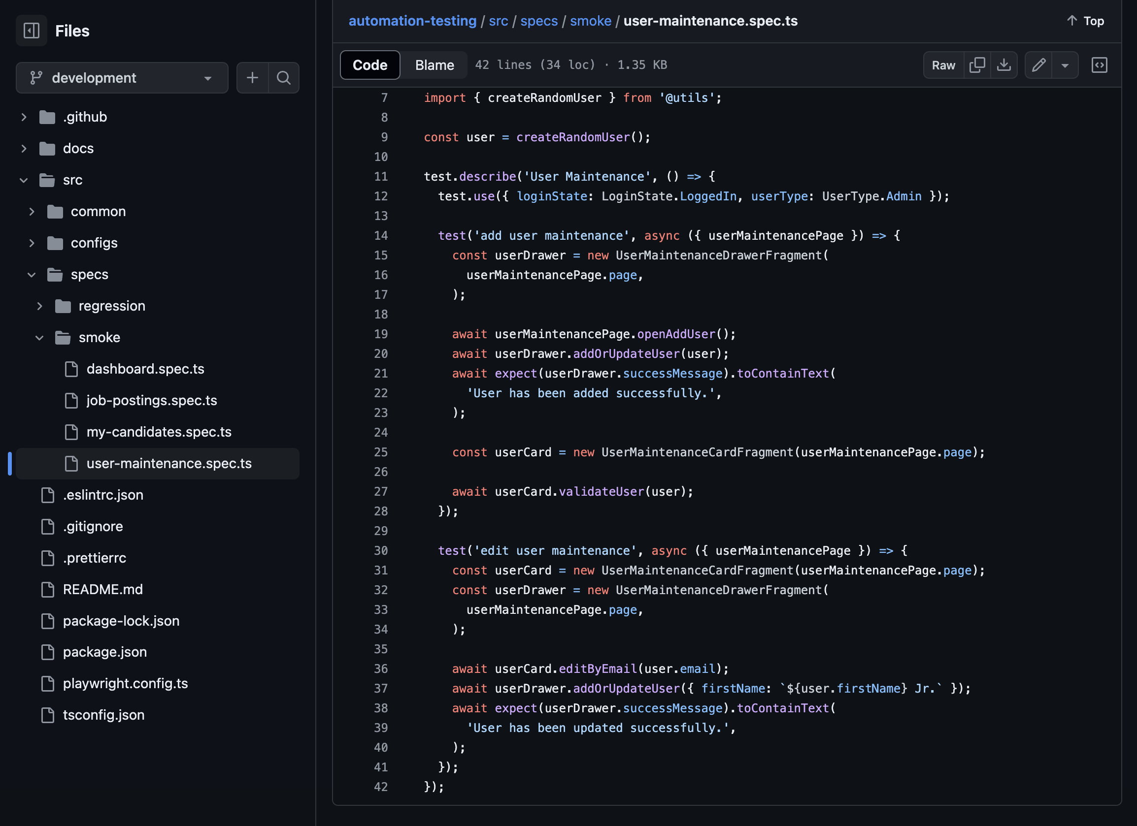The image size is (1137, 826).
Task: Open more edit options dropdown arrow
Action: [x=1065, y=65]
